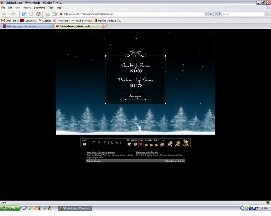Open the History menu
The height and width of the screenshot is (216, 271).
point(27,8)
